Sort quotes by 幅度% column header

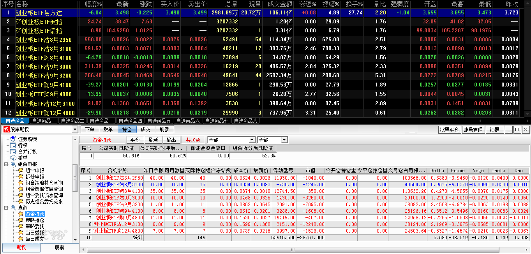point(91,4)
